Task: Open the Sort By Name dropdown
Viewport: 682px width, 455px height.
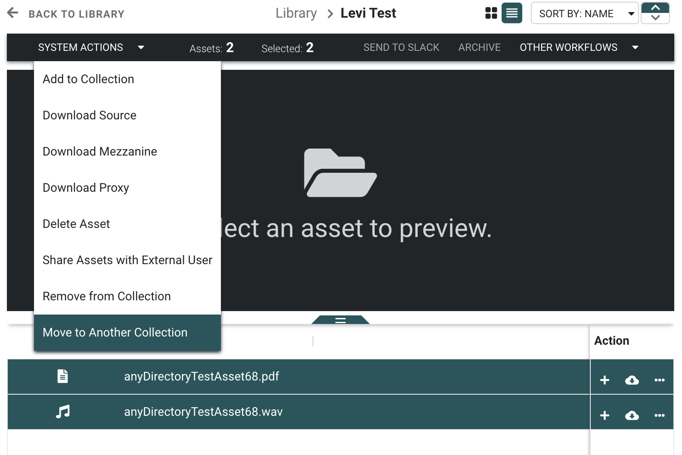Action: (584, 13)
